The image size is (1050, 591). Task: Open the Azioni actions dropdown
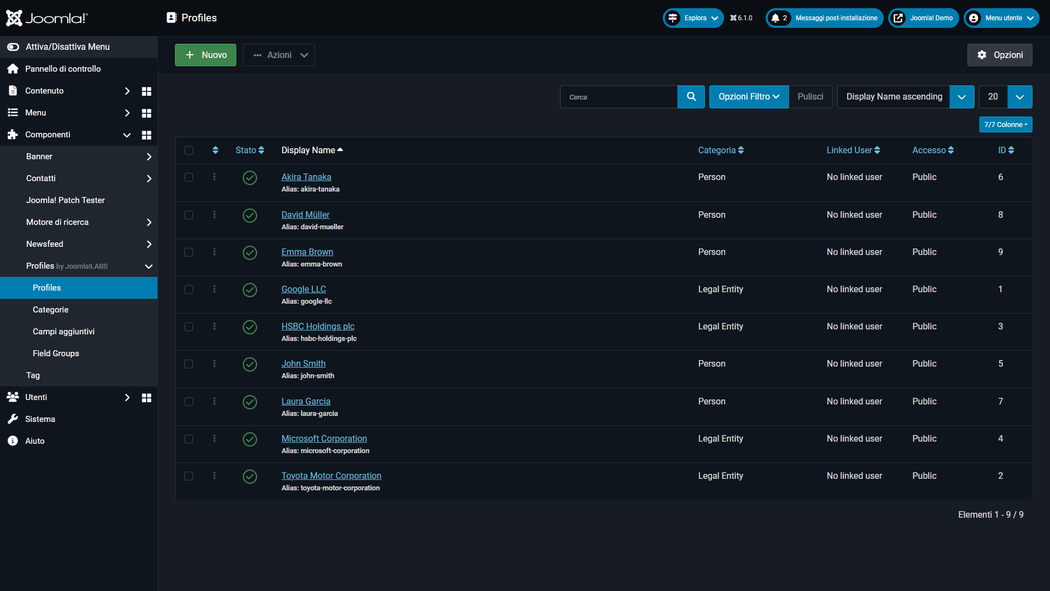point(279,55)
